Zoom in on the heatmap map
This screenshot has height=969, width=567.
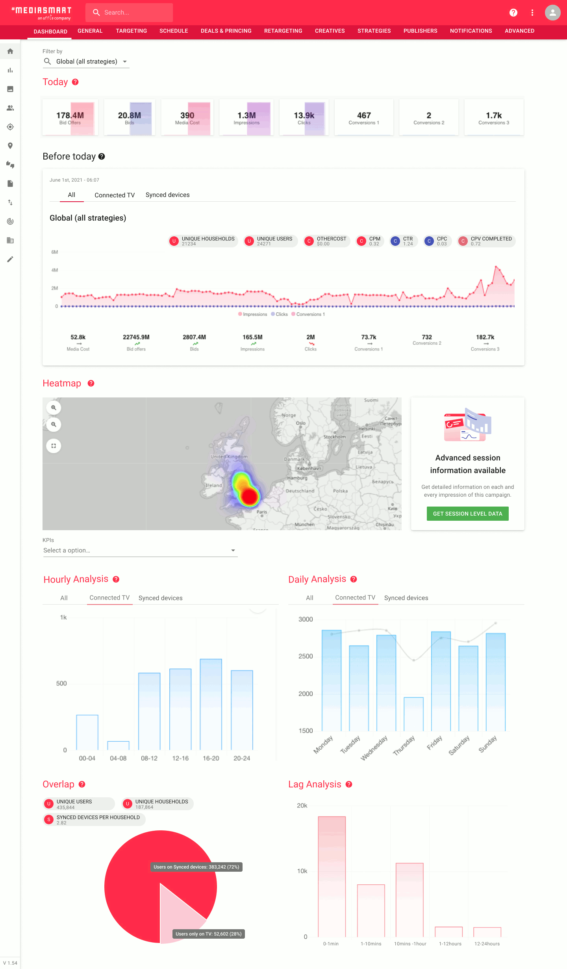coord(54,408)
